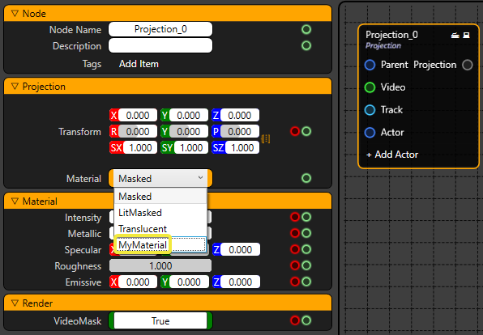Image resolution: width=483 pixels, height=335 pixels.
Task: Click the gray Projection output pin
Action: tap(468, 65)
